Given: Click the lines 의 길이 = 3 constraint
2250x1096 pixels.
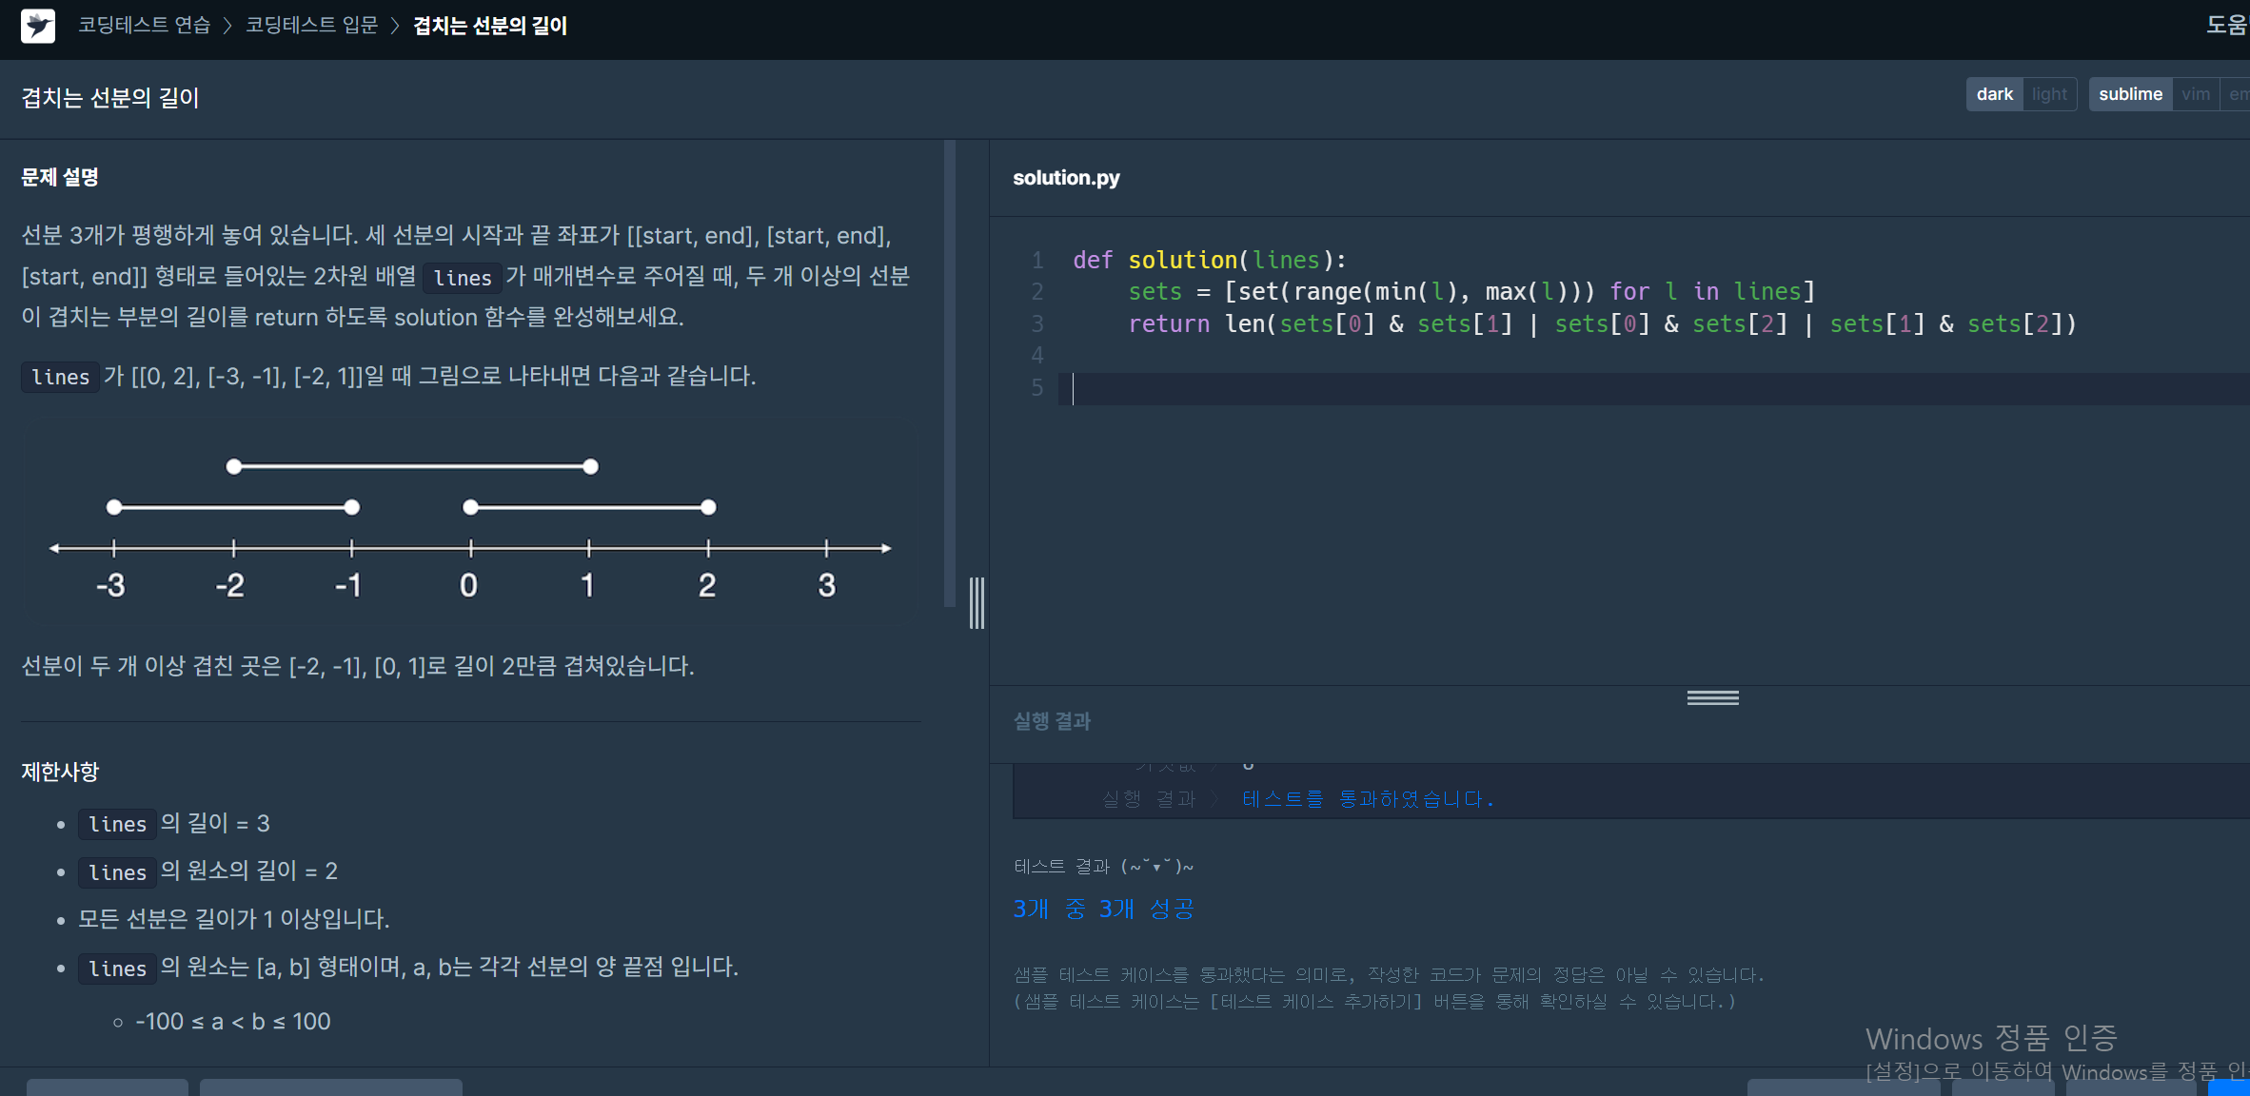Looking at the screenshot, I should coord(175,823).
